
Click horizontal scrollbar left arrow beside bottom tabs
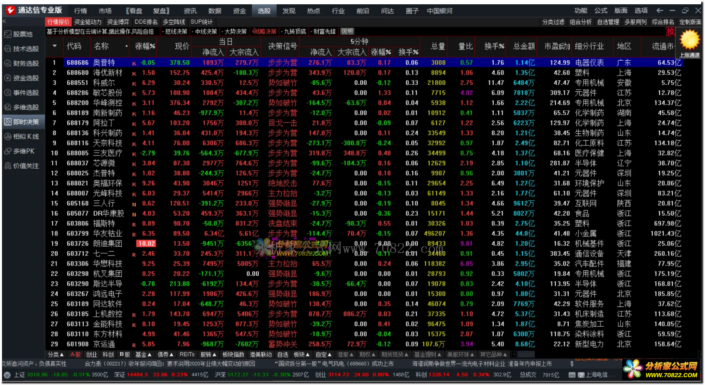pyautogui.click(x=514, y=354)
